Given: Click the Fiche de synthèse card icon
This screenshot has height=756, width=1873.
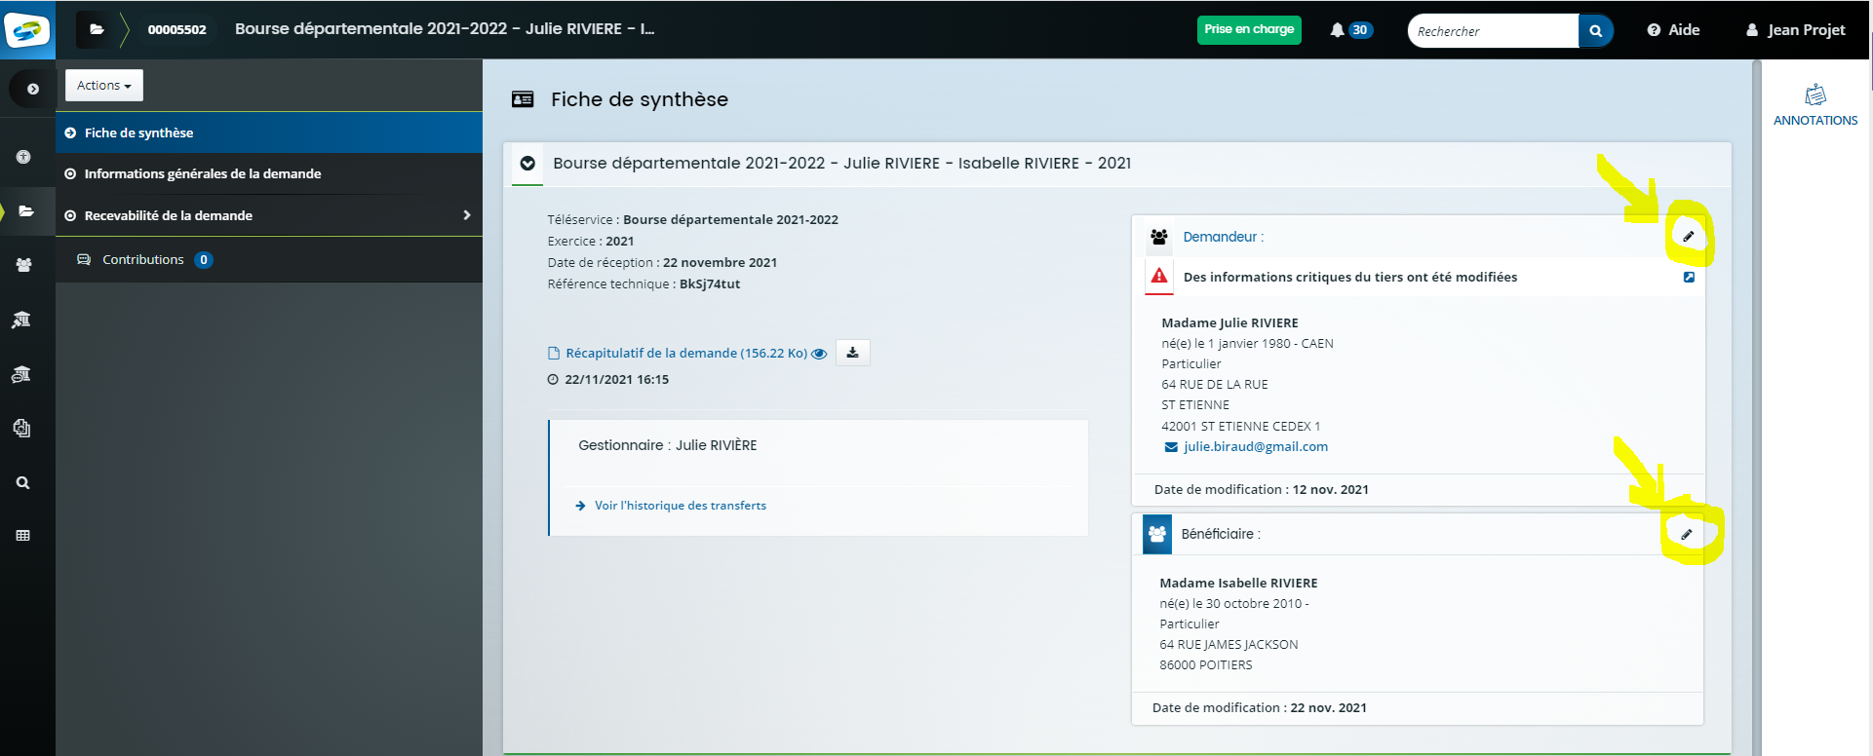Looking at the screenshot, I should tap(523, 99).
